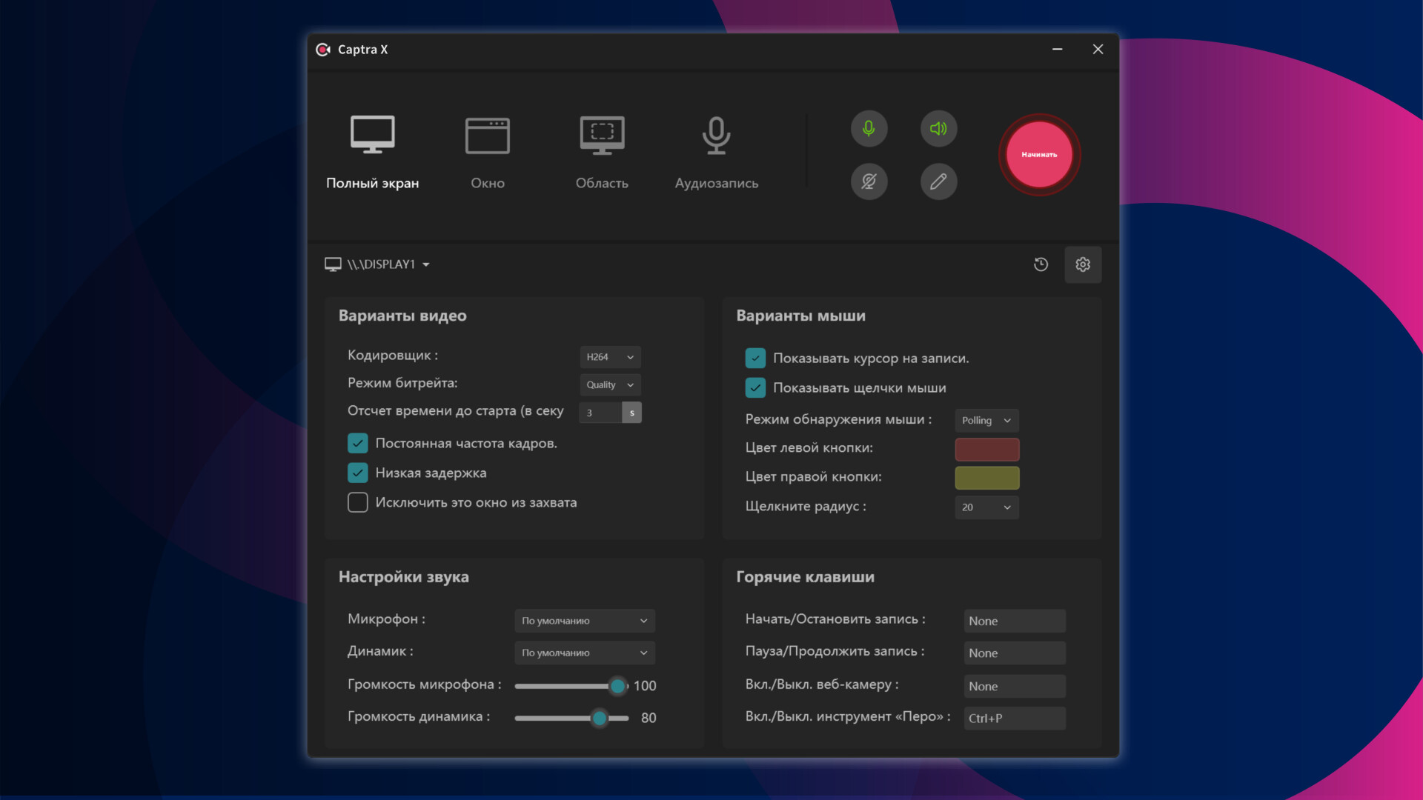Enable the webcam toggle icon
1423x800 pixels.
pos(869,181)
